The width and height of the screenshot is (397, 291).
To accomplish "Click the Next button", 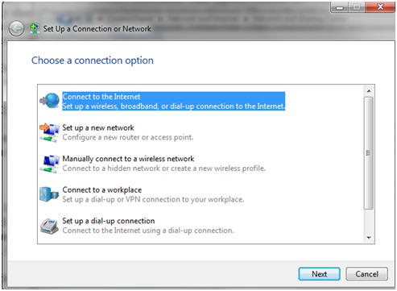I will (x=320, y=274).
